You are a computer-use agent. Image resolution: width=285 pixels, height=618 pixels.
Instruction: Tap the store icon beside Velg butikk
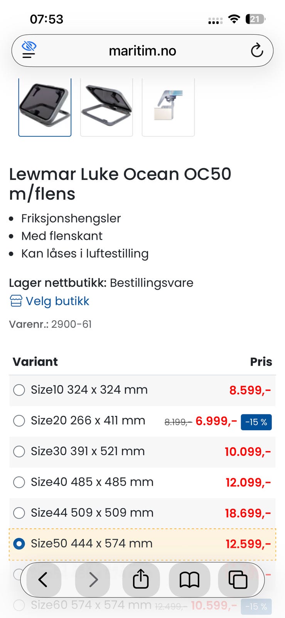[16, 301]
